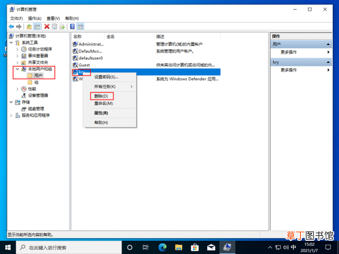Toggle the Show/Hide Console Tree icon
Image resolution: width=339 pixels, height=254 pixels.
coord(37,26)
